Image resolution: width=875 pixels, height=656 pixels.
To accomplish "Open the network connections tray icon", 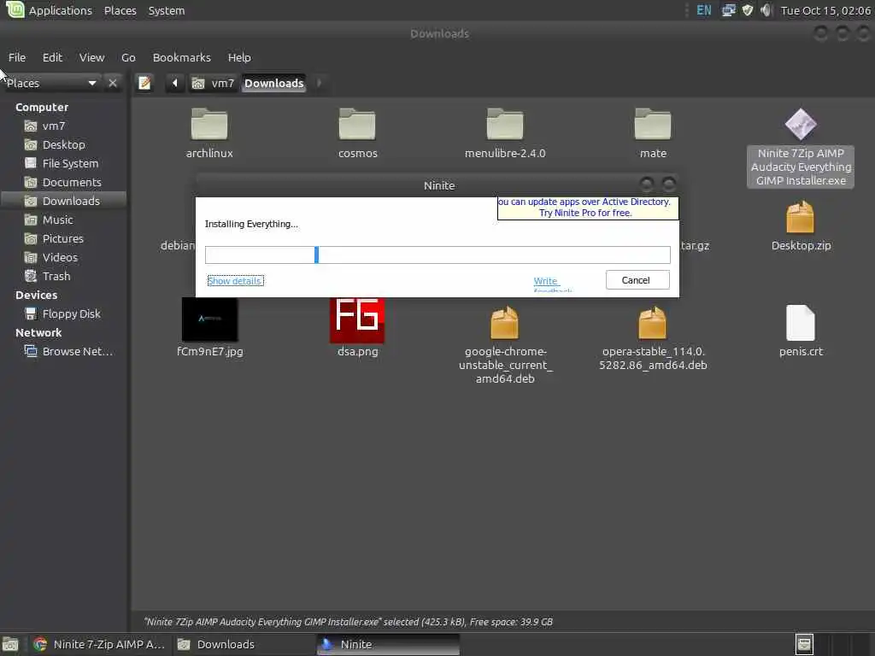I will [728, 10].
